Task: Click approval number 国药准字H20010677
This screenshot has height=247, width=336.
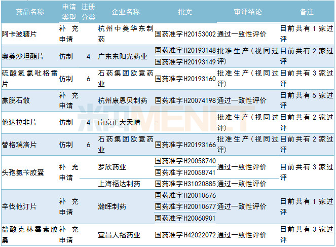Action: 185,206
